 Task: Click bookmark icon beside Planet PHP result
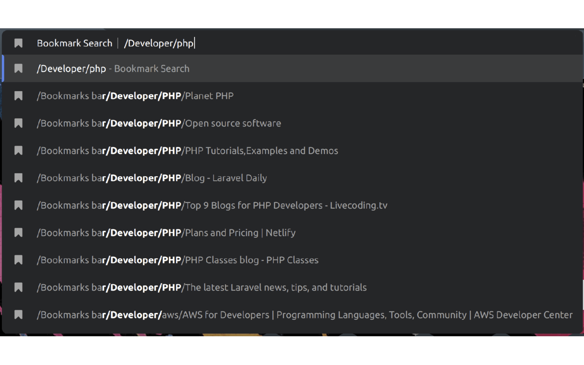pos(18,96)
